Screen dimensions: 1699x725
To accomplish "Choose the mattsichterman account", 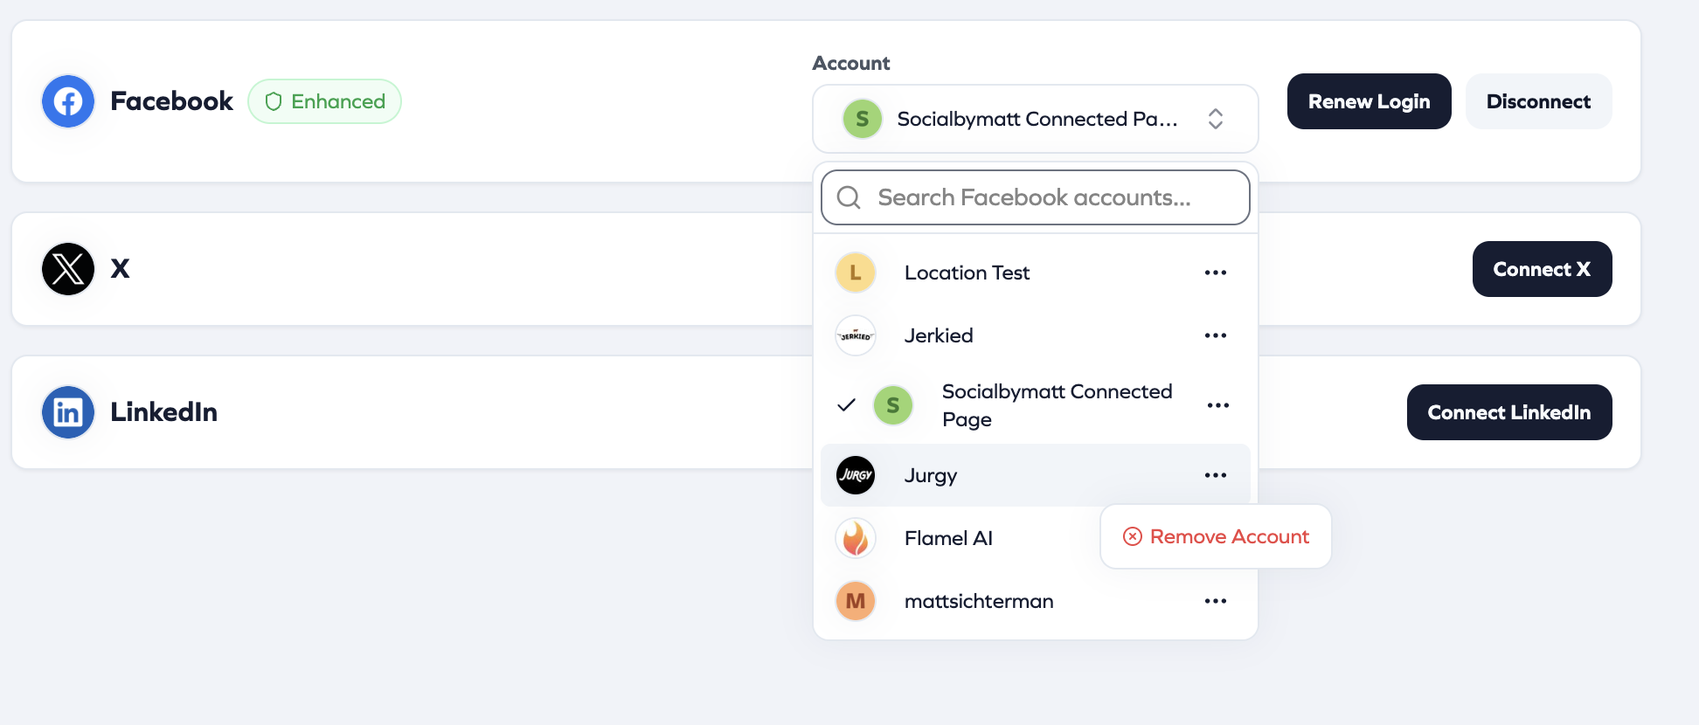I will click(x=1036, y=601).
